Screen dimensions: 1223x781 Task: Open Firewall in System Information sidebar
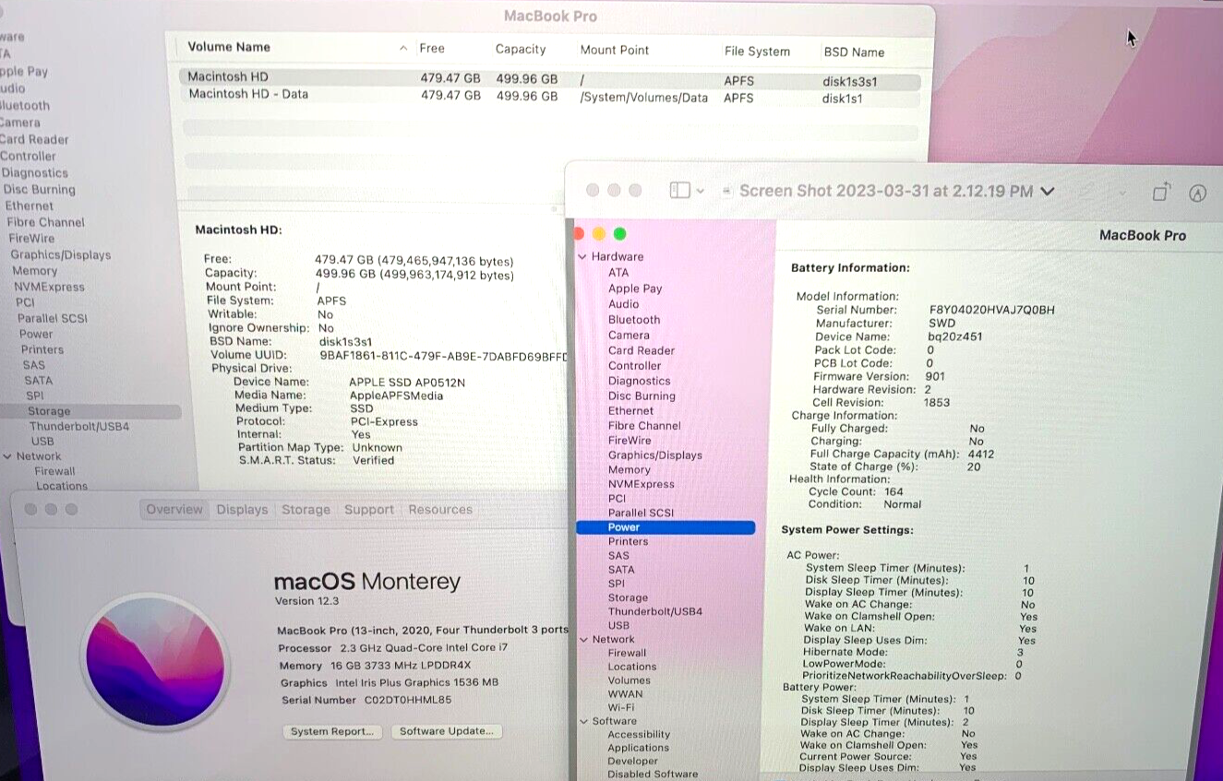55,471
